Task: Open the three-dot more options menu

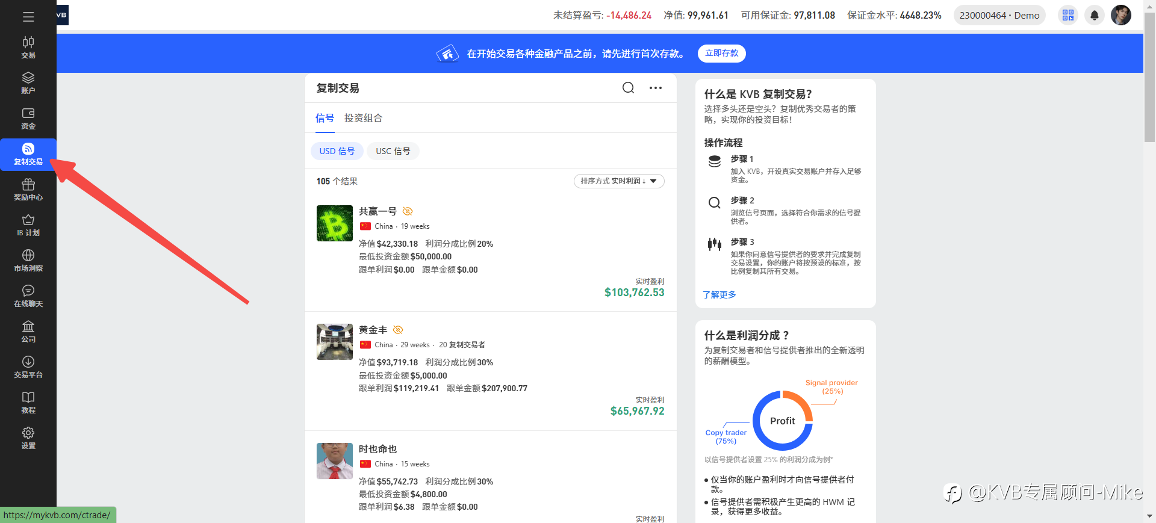Action: point(656,88)
